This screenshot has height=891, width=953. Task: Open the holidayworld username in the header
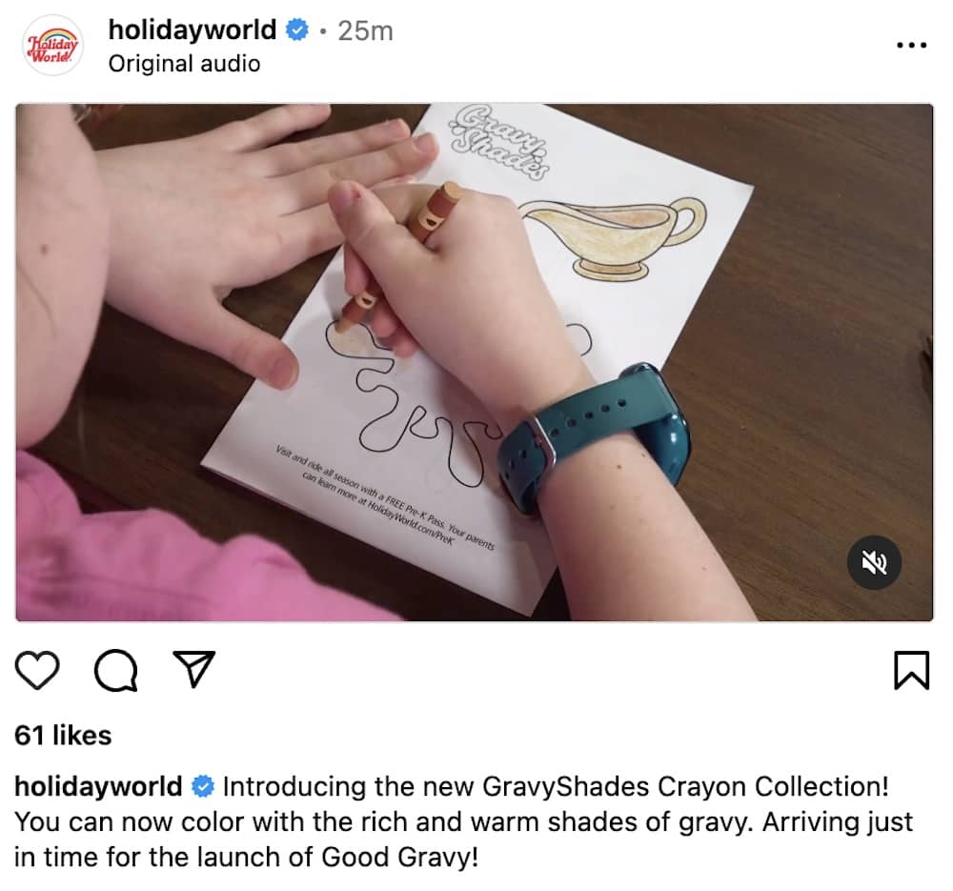(x=193, y=30)
